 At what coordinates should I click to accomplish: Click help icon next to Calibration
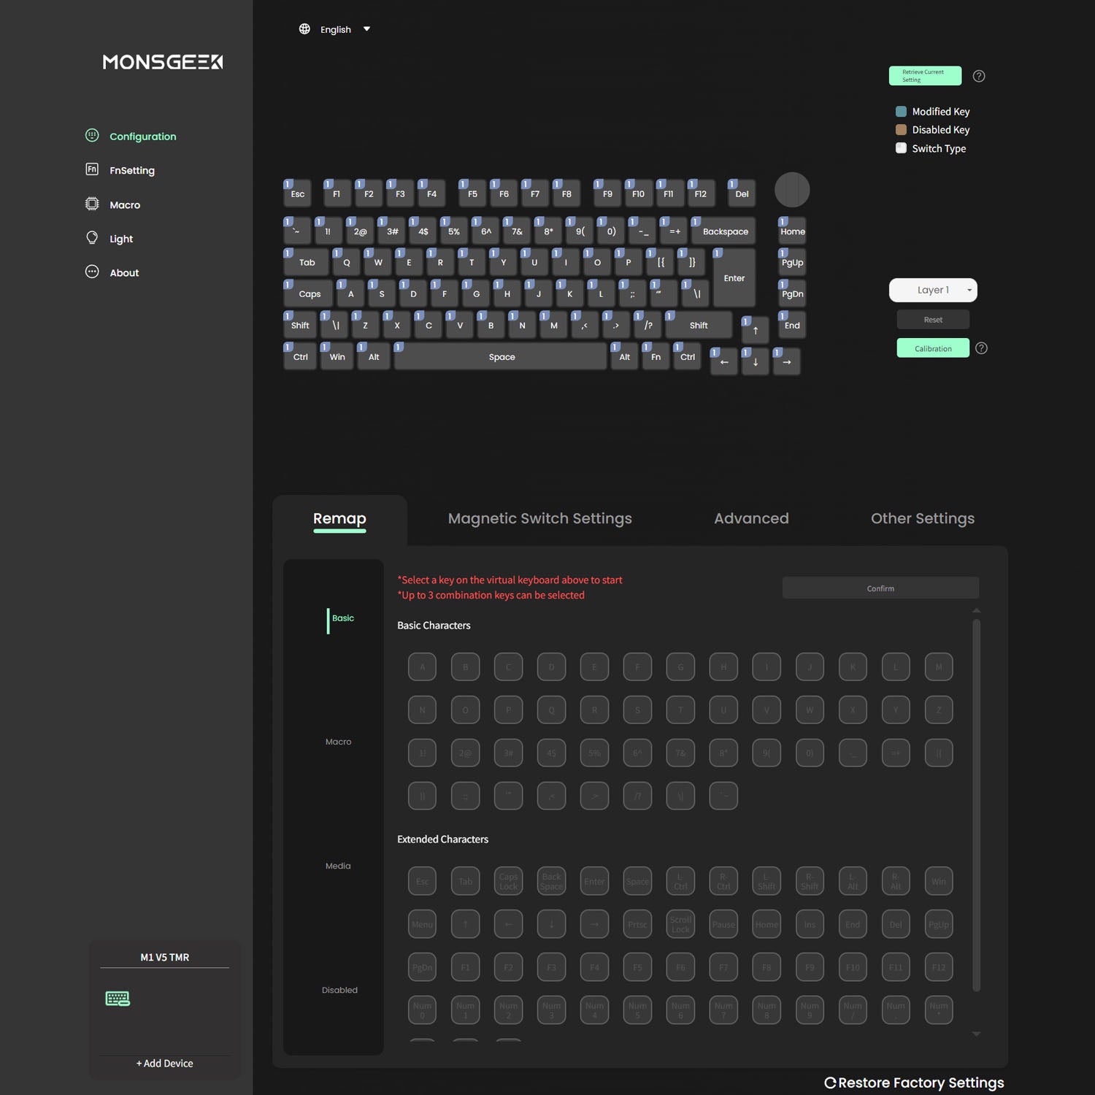click(x=981, y=348)
